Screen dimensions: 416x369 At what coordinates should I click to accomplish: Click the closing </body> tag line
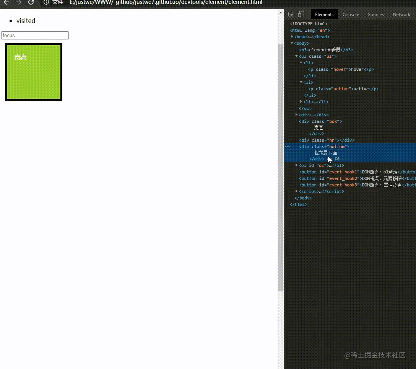[x=303, y=198]
